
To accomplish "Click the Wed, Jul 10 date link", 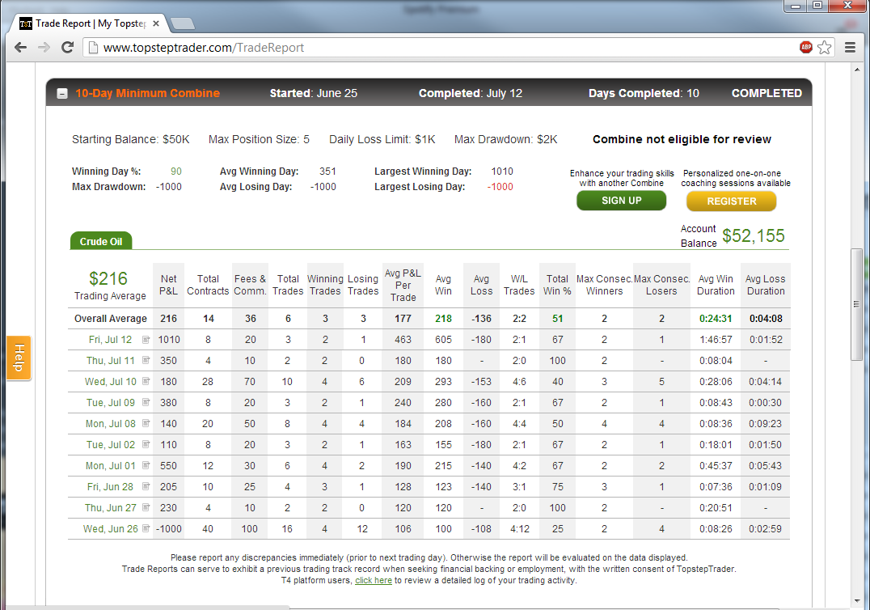I will click(110, 382).
